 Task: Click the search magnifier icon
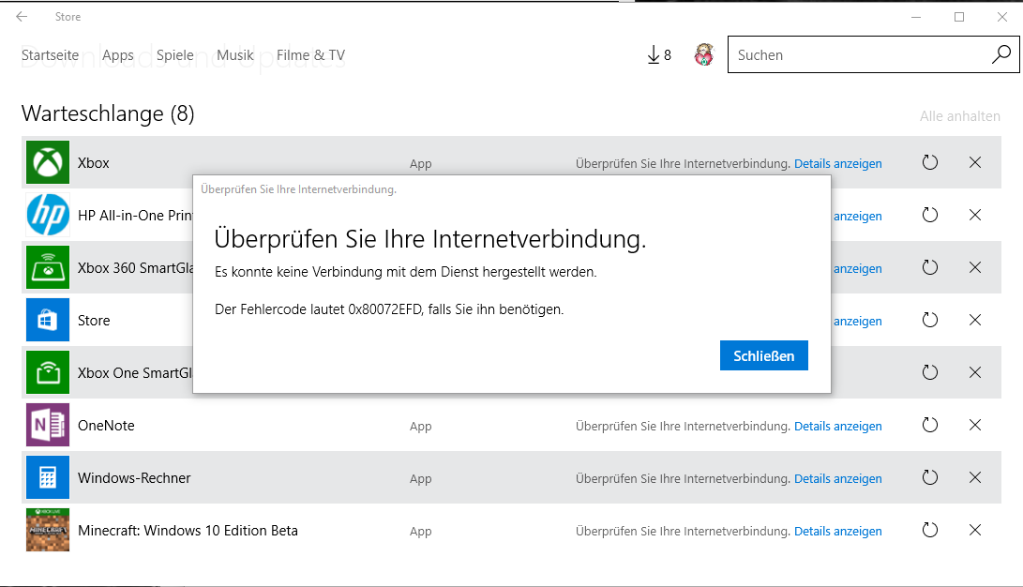tap(1001, 54)
